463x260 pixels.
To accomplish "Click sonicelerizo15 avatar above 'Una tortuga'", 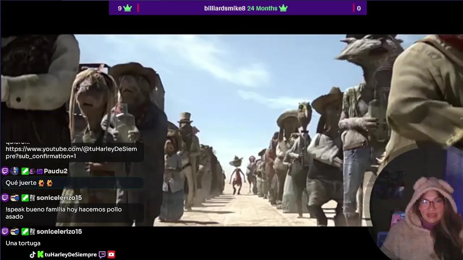I will tap(14, 231).
